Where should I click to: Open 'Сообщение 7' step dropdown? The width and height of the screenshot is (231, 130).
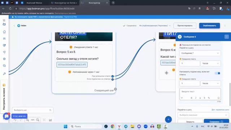(x=200, y=53)
